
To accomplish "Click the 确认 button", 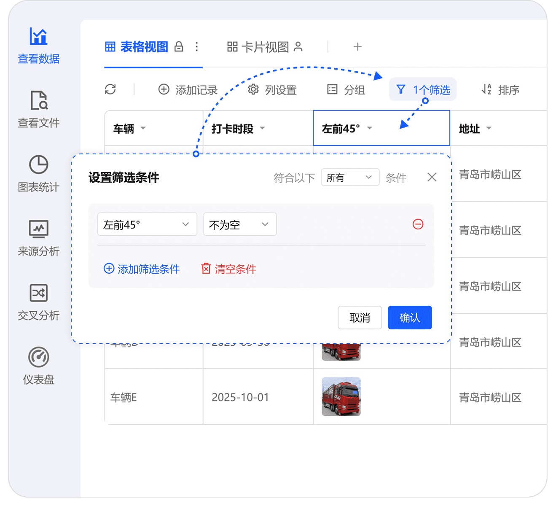I will [x=409, y=318].
